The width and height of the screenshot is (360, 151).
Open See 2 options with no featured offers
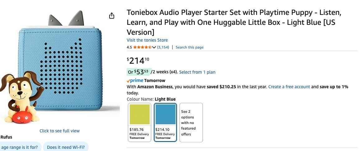click(x=191, y=122)
